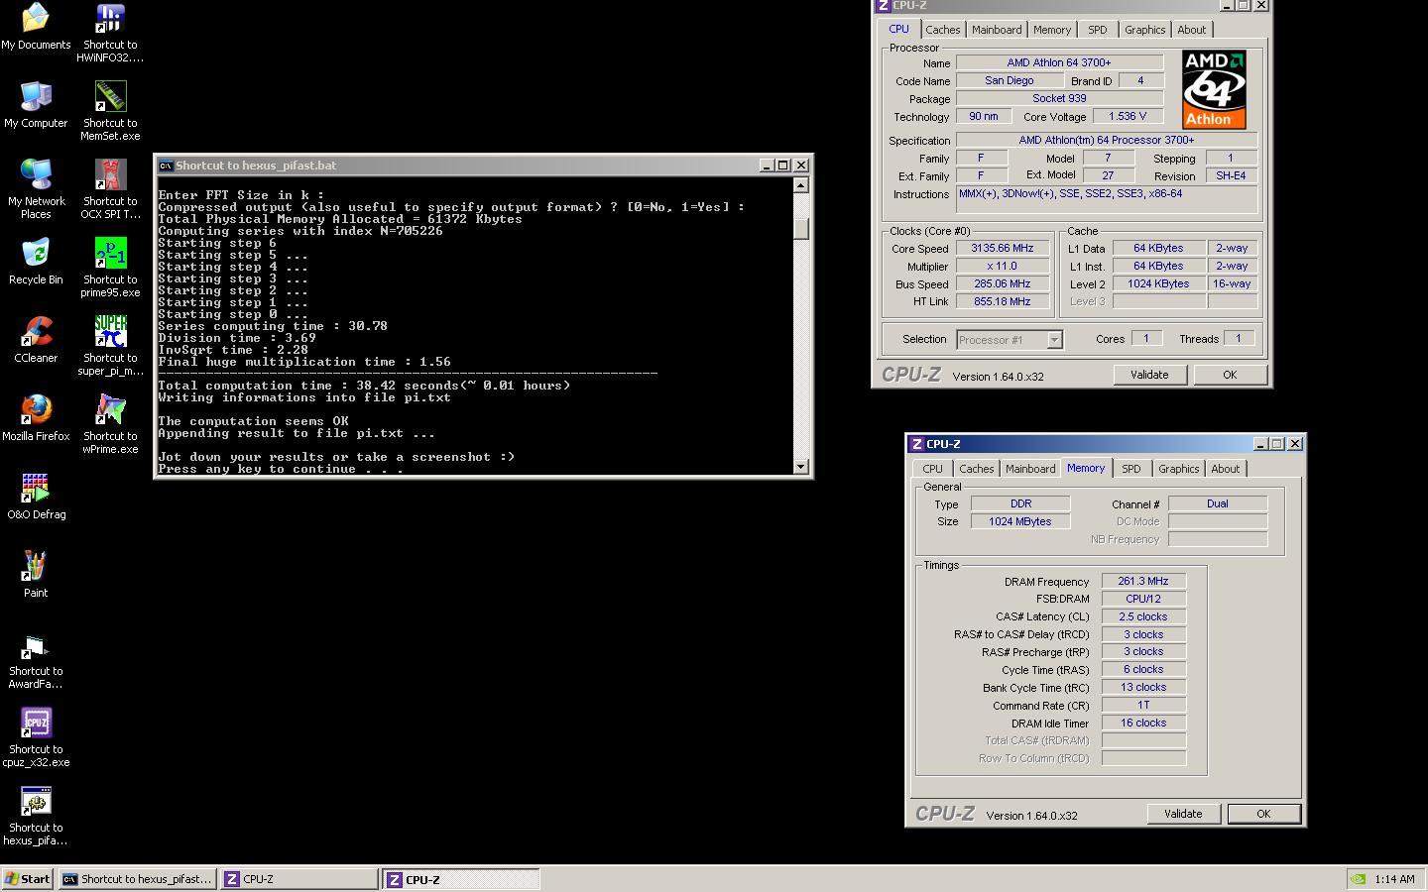Screen dimensions: 1428x892
Task: Open About tab in top CPU-Z window
Action: tap(1192, 30)
